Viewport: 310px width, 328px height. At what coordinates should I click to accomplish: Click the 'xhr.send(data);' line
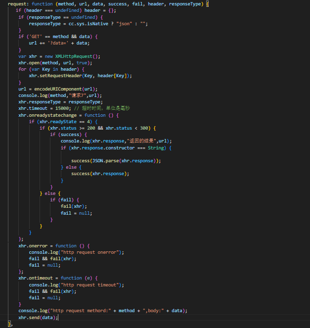point(38,318)
